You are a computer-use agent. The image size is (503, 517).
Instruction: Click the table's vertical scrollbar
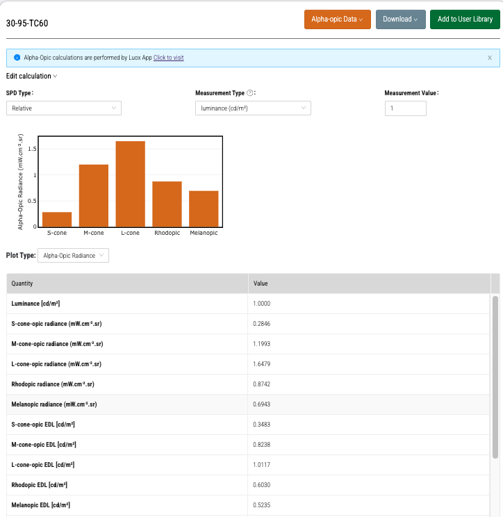pos(495,377)
